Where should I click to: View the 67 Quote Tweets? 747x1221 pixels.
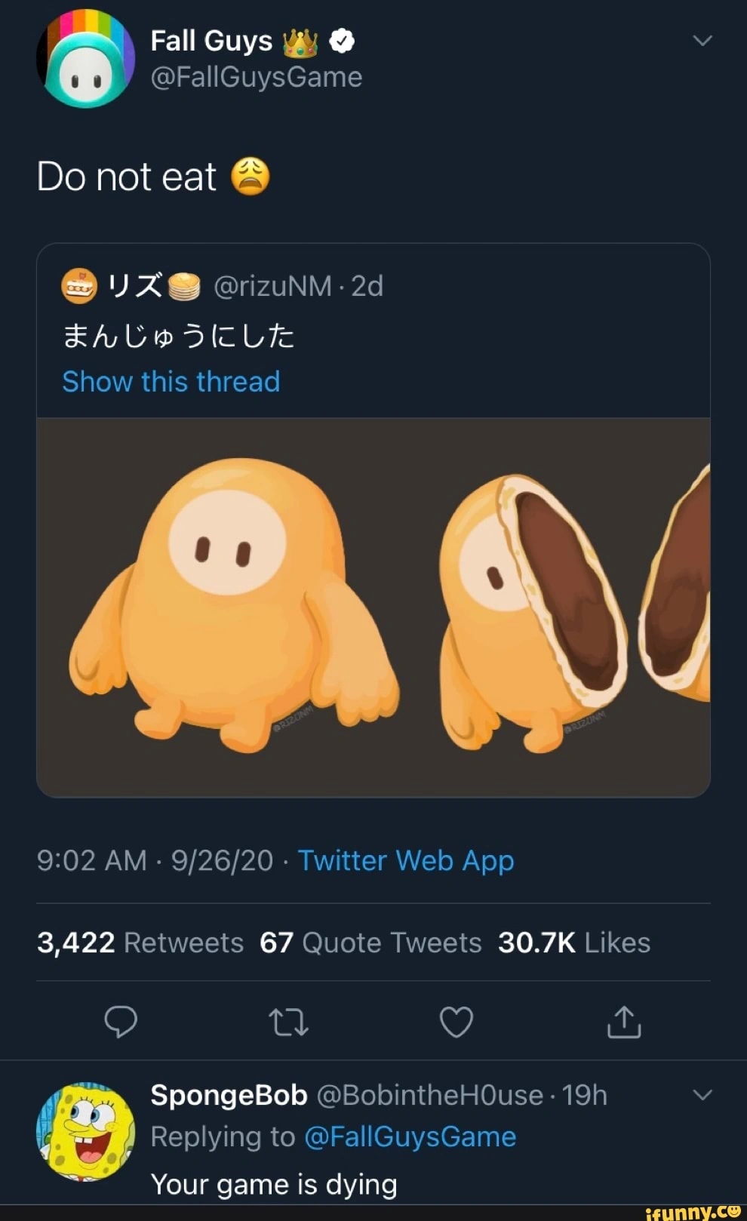pyautogui.click(x=370, y=943)
